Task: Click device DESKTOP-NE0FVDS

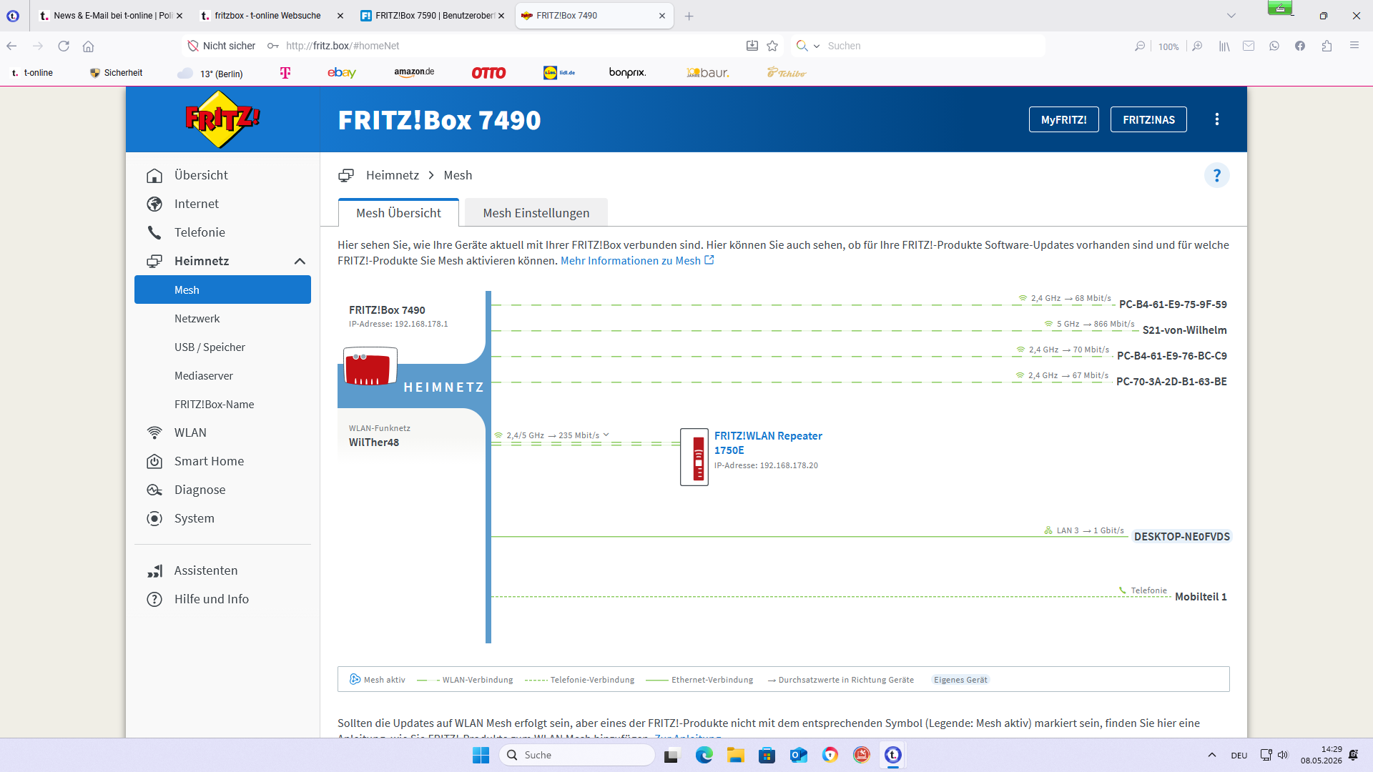Action: point(1182,537)
